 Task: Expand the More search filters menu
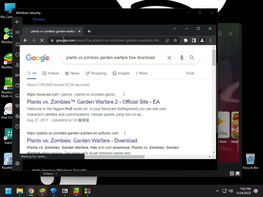(142, 73)
